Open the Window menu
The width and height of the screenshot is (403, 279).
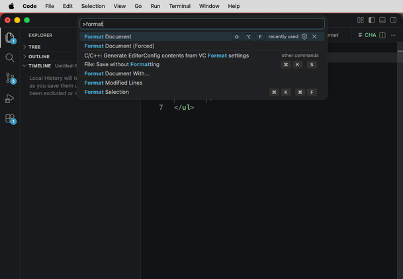point(209,6)
